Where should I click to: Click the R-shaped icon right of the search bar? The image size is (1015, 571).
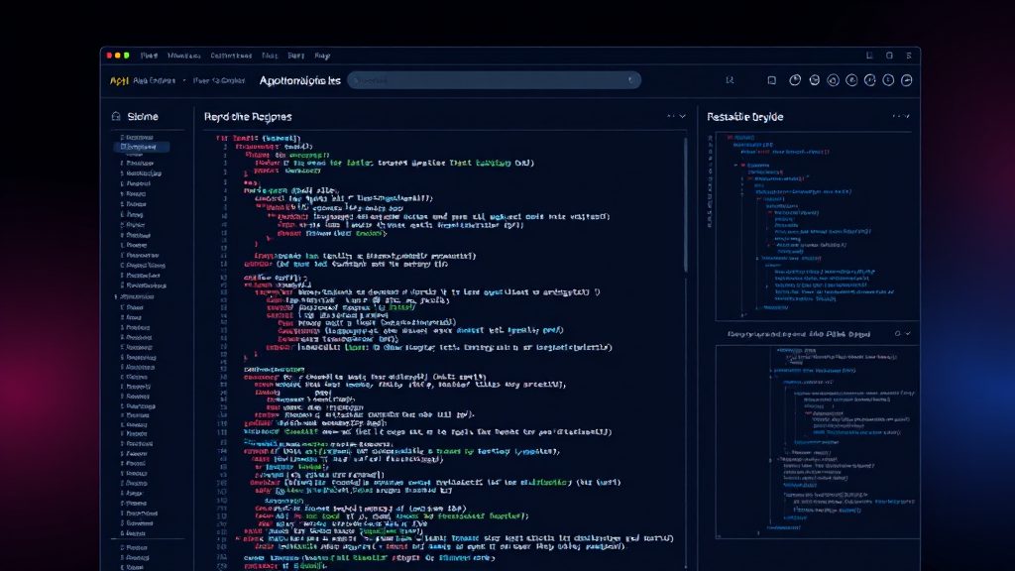click(x=730, y=80)
